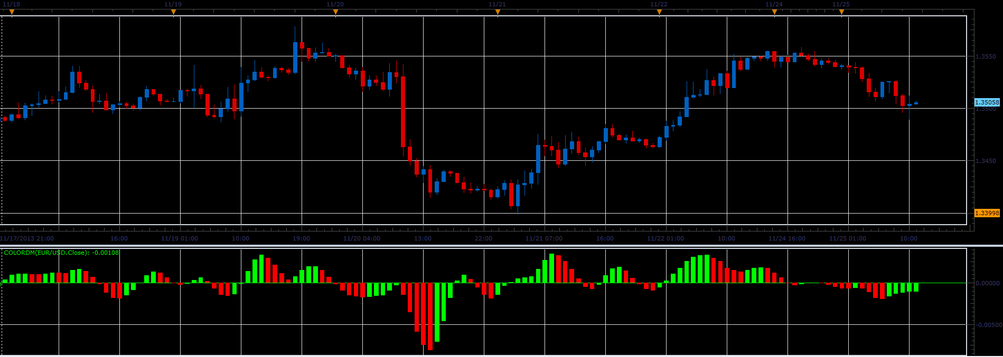Click the 11/18 day marker triangle
The width and height of the screenshot is (1003, 357).
[x=12, y=12]
